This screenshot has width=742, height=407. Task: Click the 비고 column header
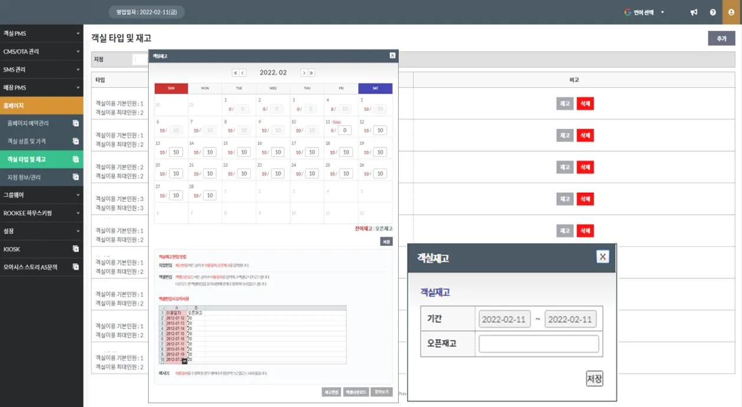click(x=574, y=80)
